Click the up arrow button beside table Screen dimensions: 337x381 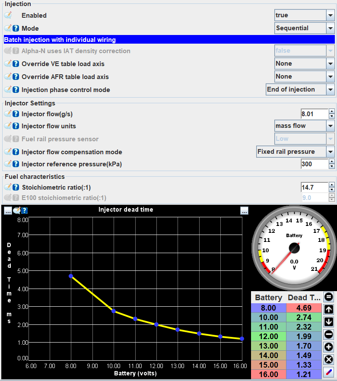coord(329,309)
